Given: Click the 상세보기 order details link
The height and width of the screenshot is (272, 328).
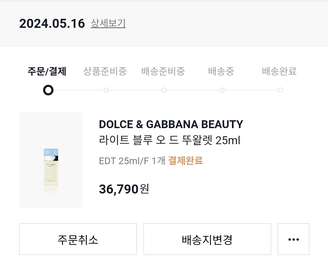Looking at the screenshot, I should click(108, 23).
